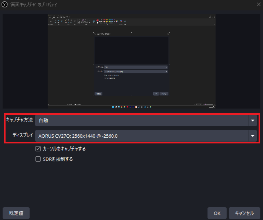Select the AORUS CV27Q display field
This screenshot has width=263, height=220.
[x=141, y=136]
